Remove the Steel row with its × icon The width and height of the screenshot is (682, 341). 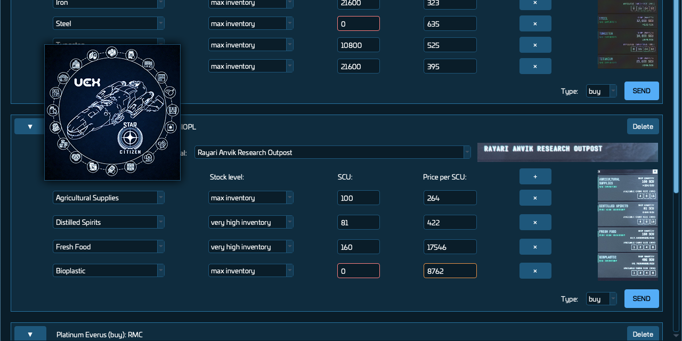point(535,23)
